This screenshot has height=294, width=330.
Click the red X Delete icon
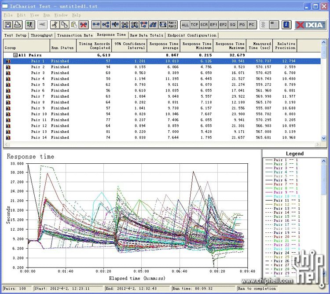point(83,25)
